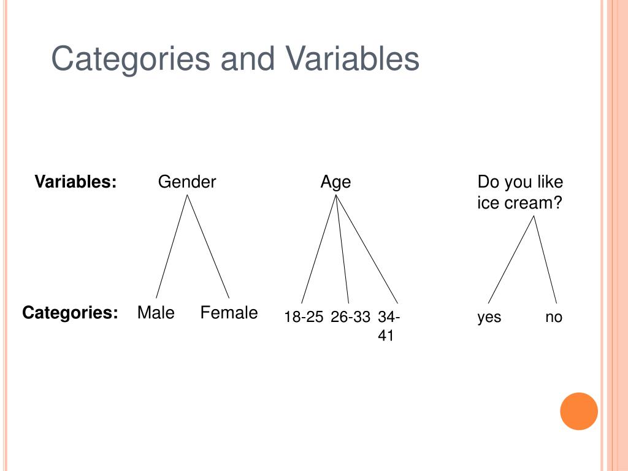Click 'Do you like ice cream?' text
This screenshot has height=471, width=628.
click(x=520, y=192)
